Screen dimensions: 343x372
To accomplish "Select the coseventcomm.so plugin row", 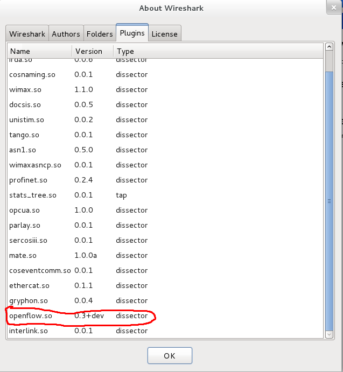I will (165, 270).
